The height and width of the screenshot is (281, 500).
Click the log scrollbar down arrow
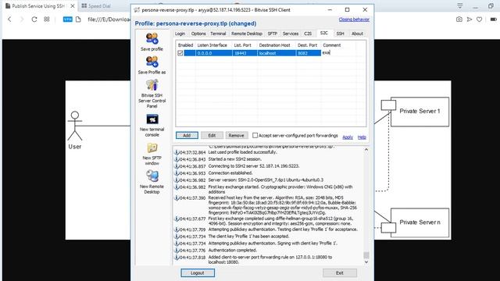click(366, 262)
